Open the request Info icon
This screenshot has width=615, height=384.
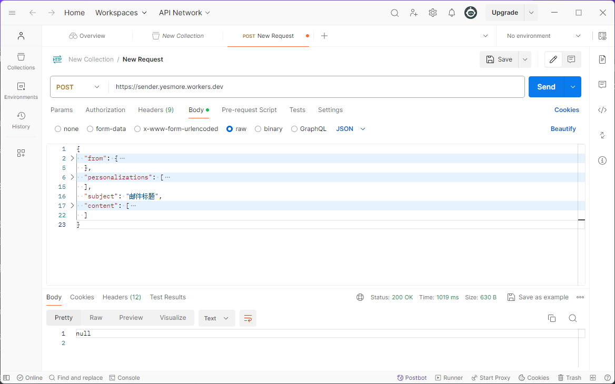click(x=602, y=160)
